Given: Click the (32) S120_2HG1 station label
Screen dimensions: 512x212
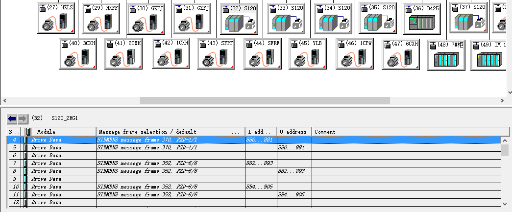Looking at the screenshot, I should click(x=55, y=118).
